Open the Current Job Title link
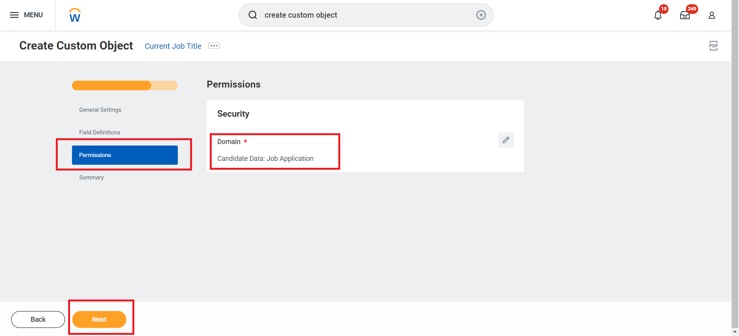The image size is (739, 336). pos(173,46)
